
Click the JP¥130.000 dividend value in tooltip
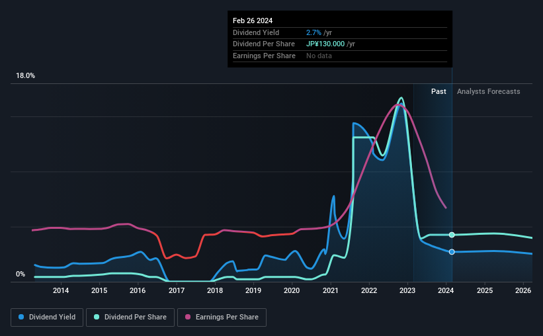(x=325, y=44)
